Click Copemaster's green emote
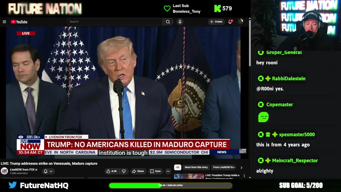 (x=263, y=117)
